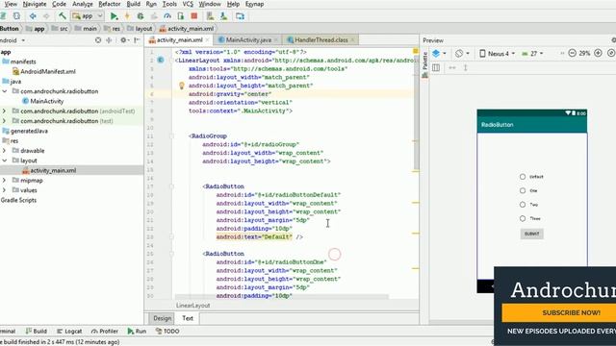
Task: Select the Three radio button in preview
Action: point(523,218)
